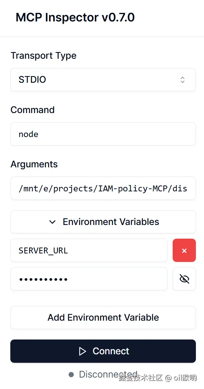
Task: Remove SERVER_URL with the red X button
Action: click(x=184, y=250)
